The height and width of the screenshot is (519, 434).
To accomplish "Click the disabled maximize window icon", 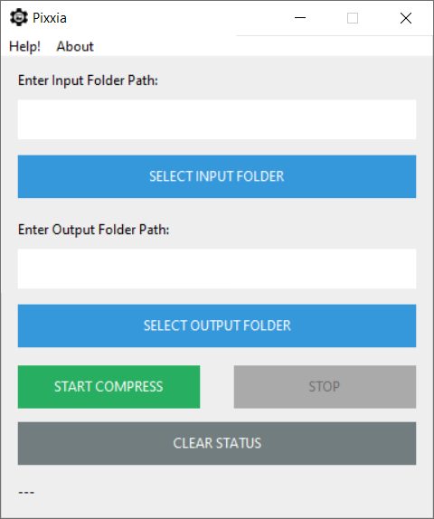I will click(x=353, y=18).
